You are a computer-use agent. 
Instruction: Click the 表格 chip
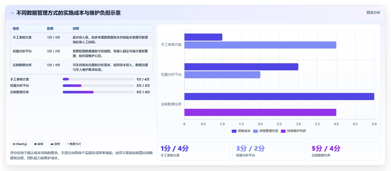39,144
